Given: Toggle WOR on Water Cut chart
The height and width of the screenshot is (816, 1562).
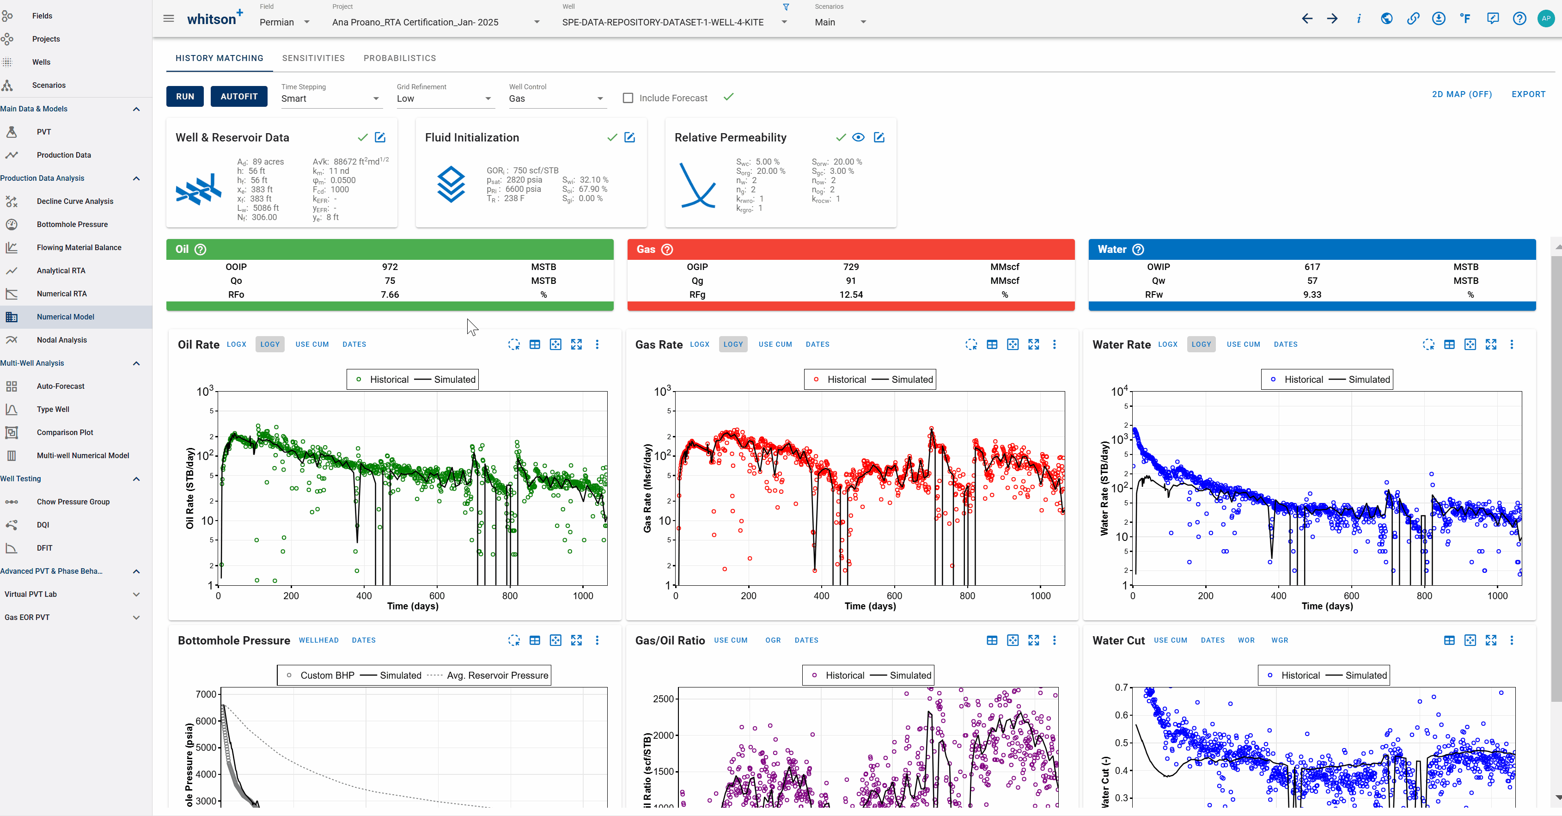Looking at the screenshot, I should [1247, 640].
